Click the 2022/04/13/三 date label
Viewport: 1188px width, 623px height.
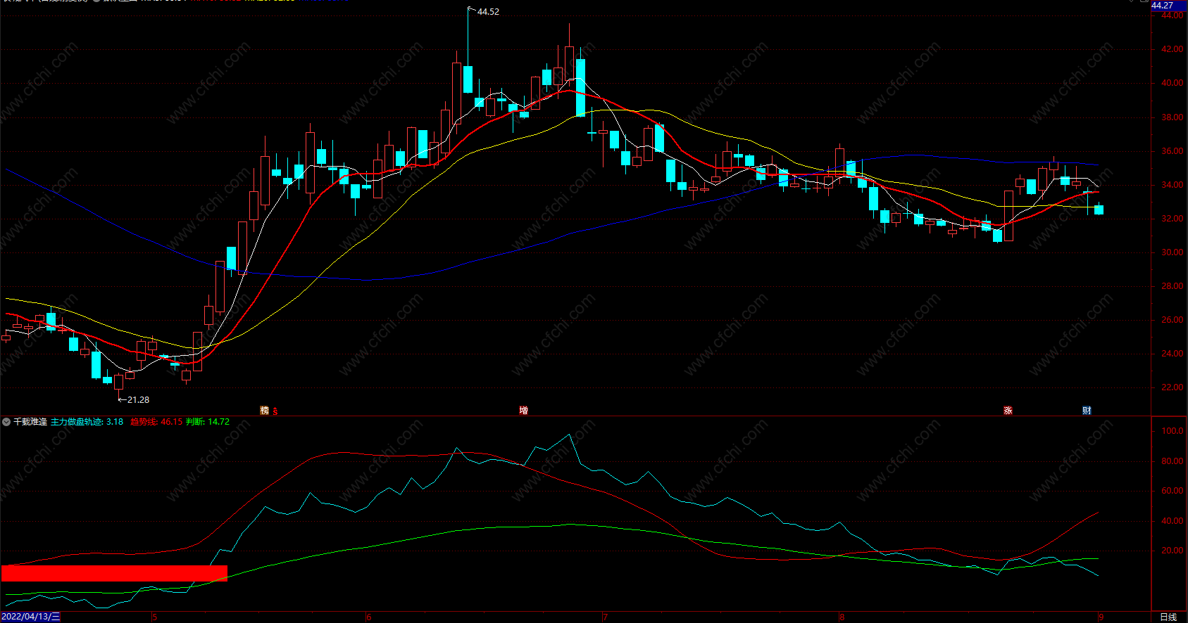(31, 617)
